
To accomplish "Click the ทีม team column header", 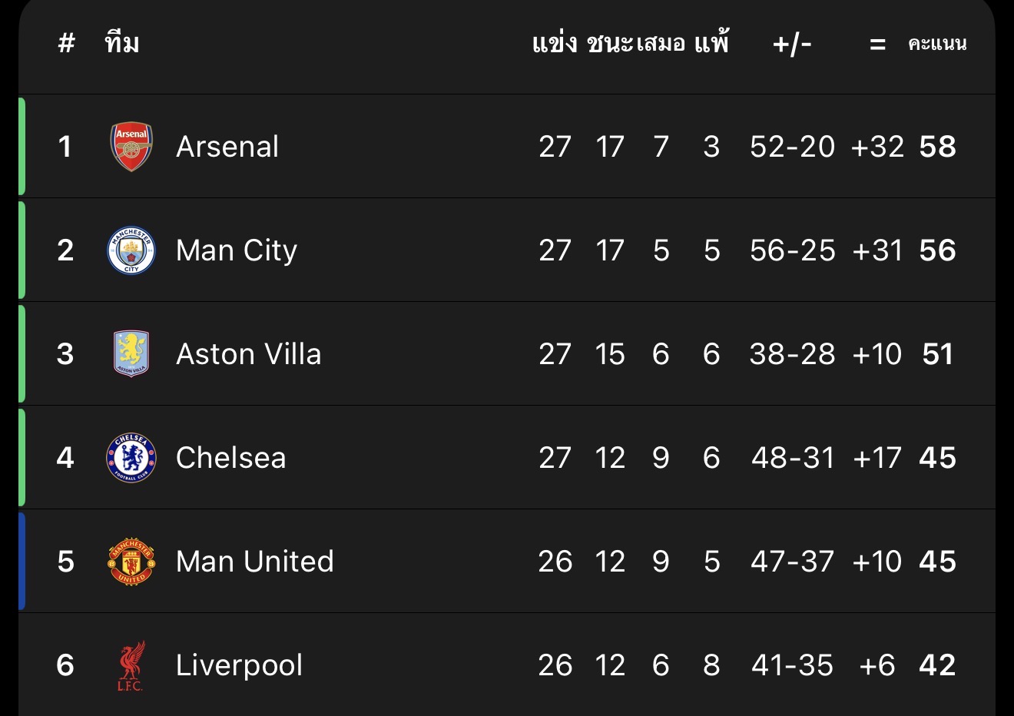I will [122, 44].
